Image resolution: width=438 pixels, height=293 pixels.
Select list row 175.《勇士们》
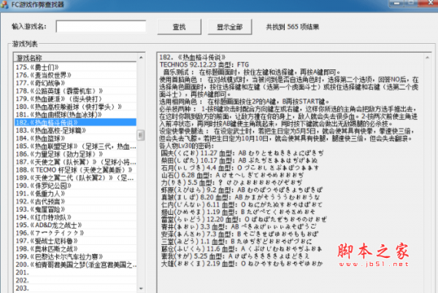(x=75, y=67)
